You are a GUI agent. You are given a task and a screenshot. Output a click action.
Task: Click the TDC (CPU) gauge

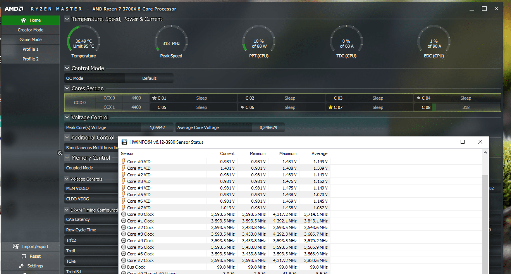tap(346, 42)
